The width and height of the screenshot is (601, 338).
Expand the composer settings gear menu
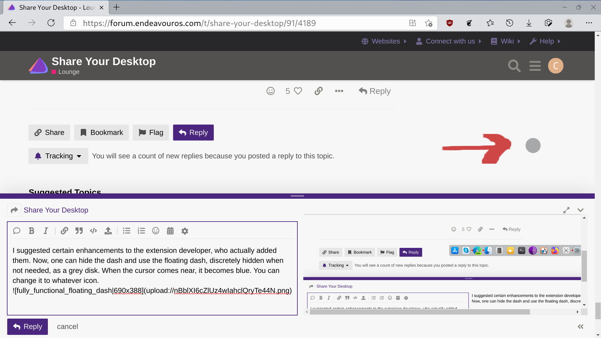point(184,231)
